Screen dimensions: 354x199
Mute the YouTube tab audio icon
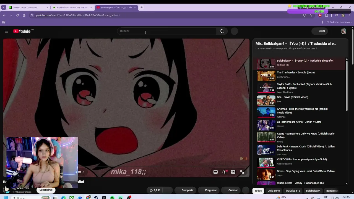point(130,7)
